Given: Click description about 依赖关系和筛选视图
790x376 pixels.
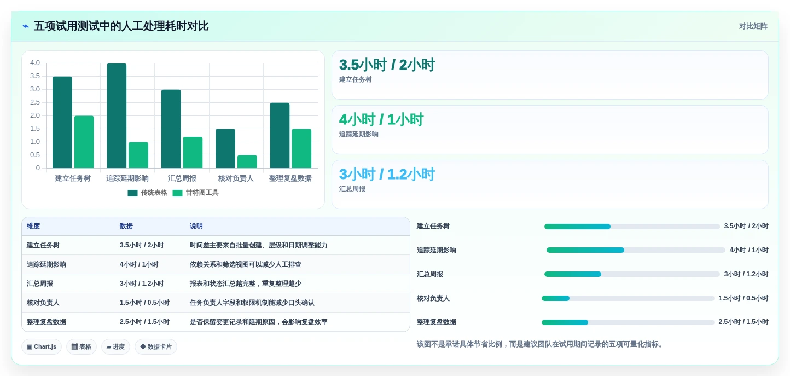Looking at the screenshot, I should (x=246, y=264).
